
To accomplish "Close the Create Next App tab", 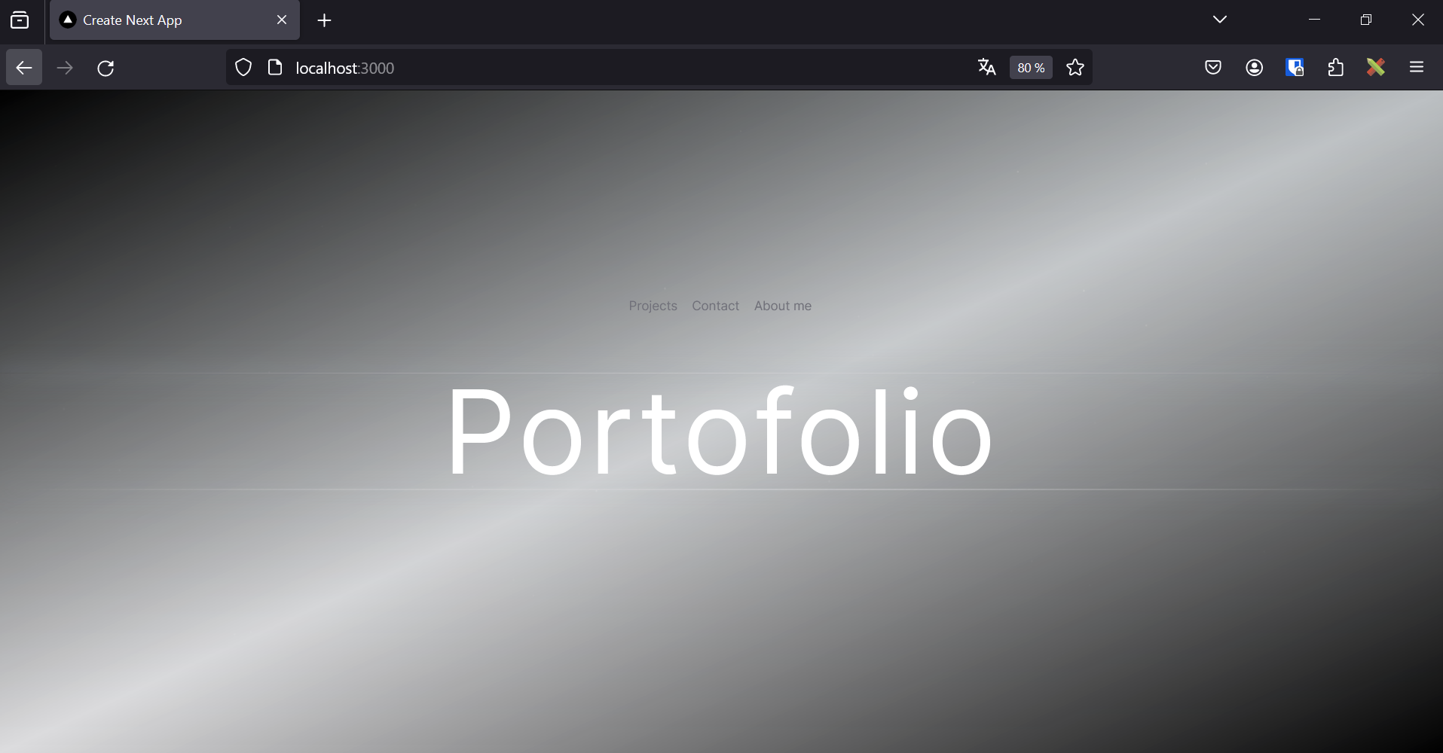I will coord(282,20).
